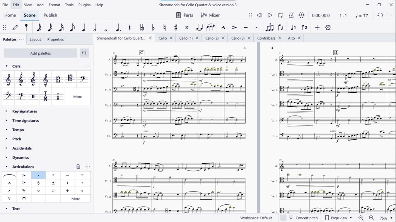The height and width of the screenshot is (222, 396).
Task: Apply the flat accidental
Action: point(153,28)
